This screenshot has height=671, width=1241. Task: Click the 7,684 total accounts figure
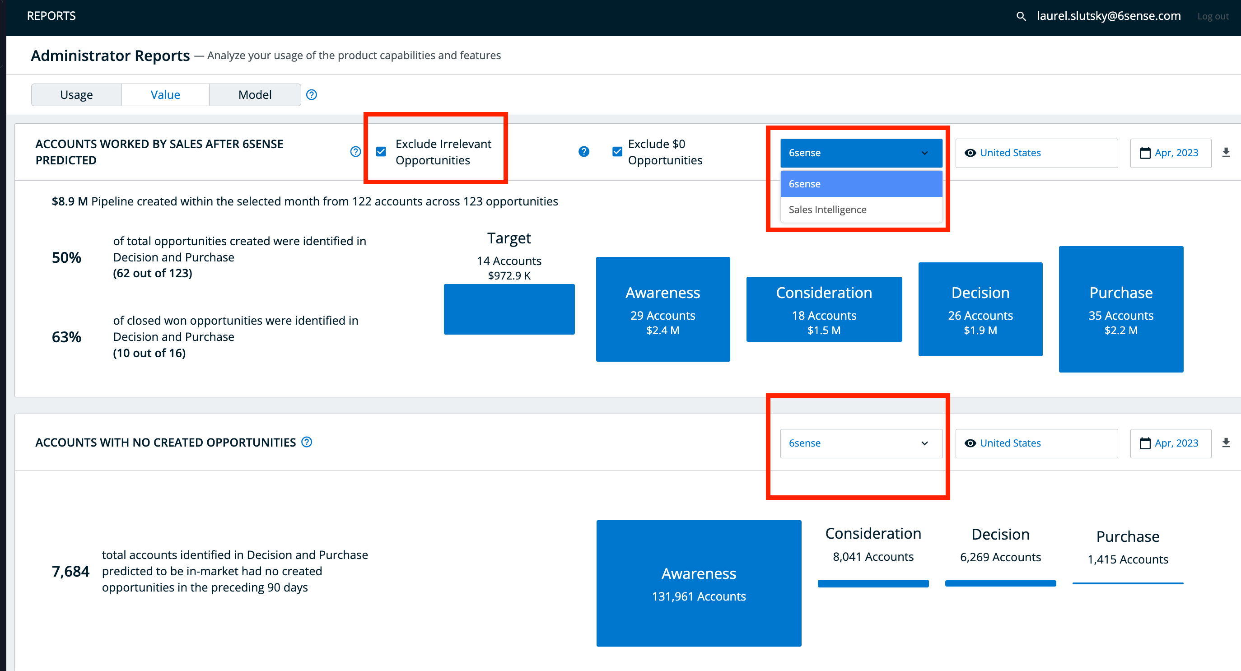coord(70,571)
